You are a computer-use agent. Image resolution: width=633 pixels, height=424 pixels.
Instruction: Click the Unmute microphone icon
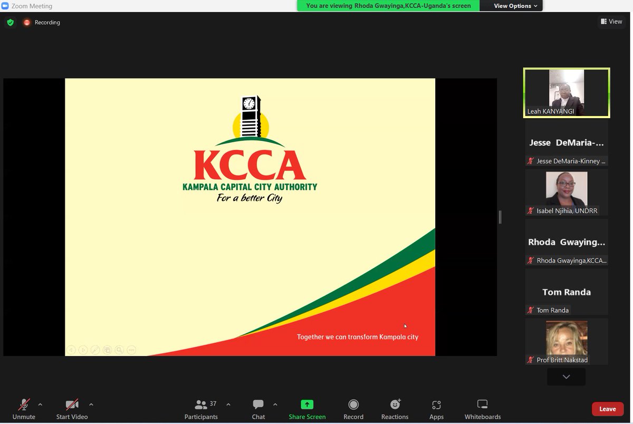[24, 404]
